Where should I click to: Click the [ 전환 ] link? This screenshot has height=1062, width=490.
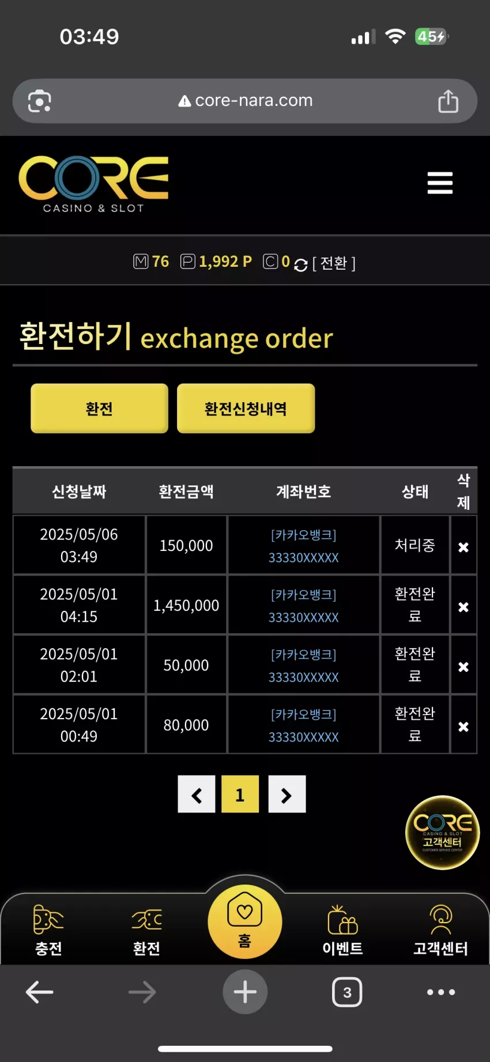coord(334,263)
